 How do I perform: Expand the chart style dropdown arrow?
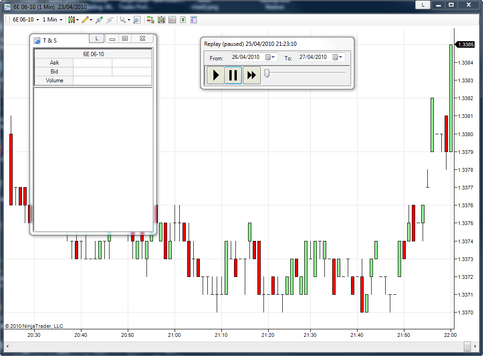point(77,20)
